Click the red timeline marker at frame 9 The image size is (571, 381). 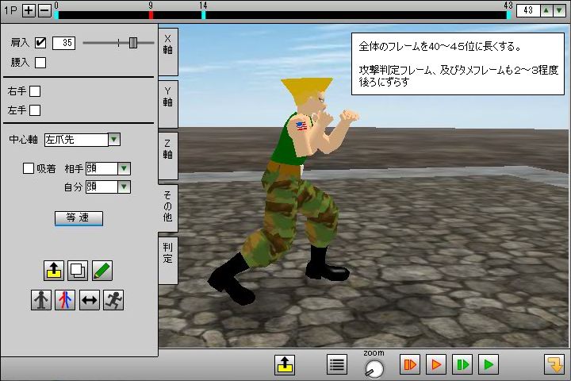pyautogui.click(x=151, y=15)
